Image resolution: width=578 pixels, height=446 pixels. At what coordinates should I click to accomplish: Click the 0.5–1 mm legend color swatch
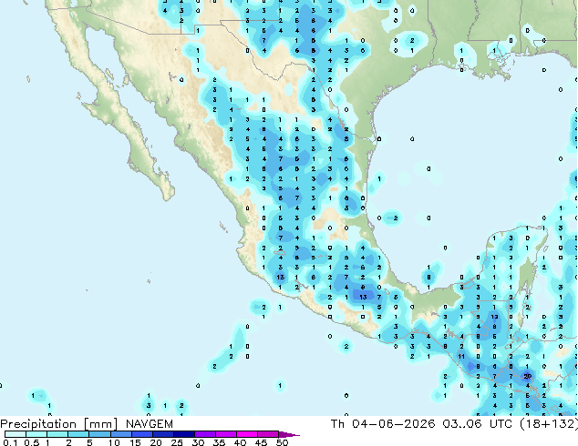click(36, 434)
